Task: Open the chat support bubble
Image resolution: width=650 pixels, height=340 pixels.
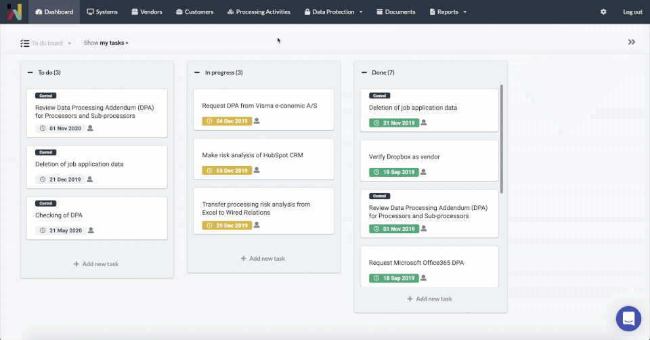Action: tap(628, 318)
